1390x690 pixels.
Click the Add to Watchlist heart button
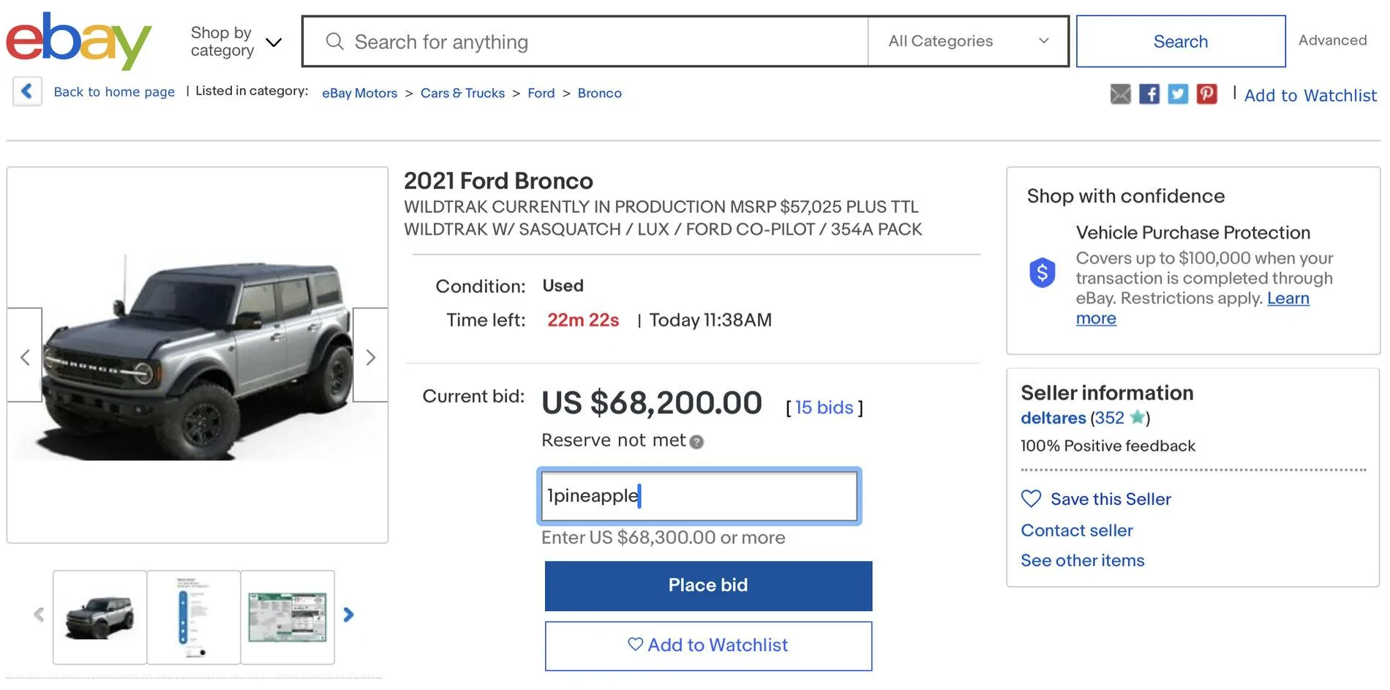(x=708, y=645)
